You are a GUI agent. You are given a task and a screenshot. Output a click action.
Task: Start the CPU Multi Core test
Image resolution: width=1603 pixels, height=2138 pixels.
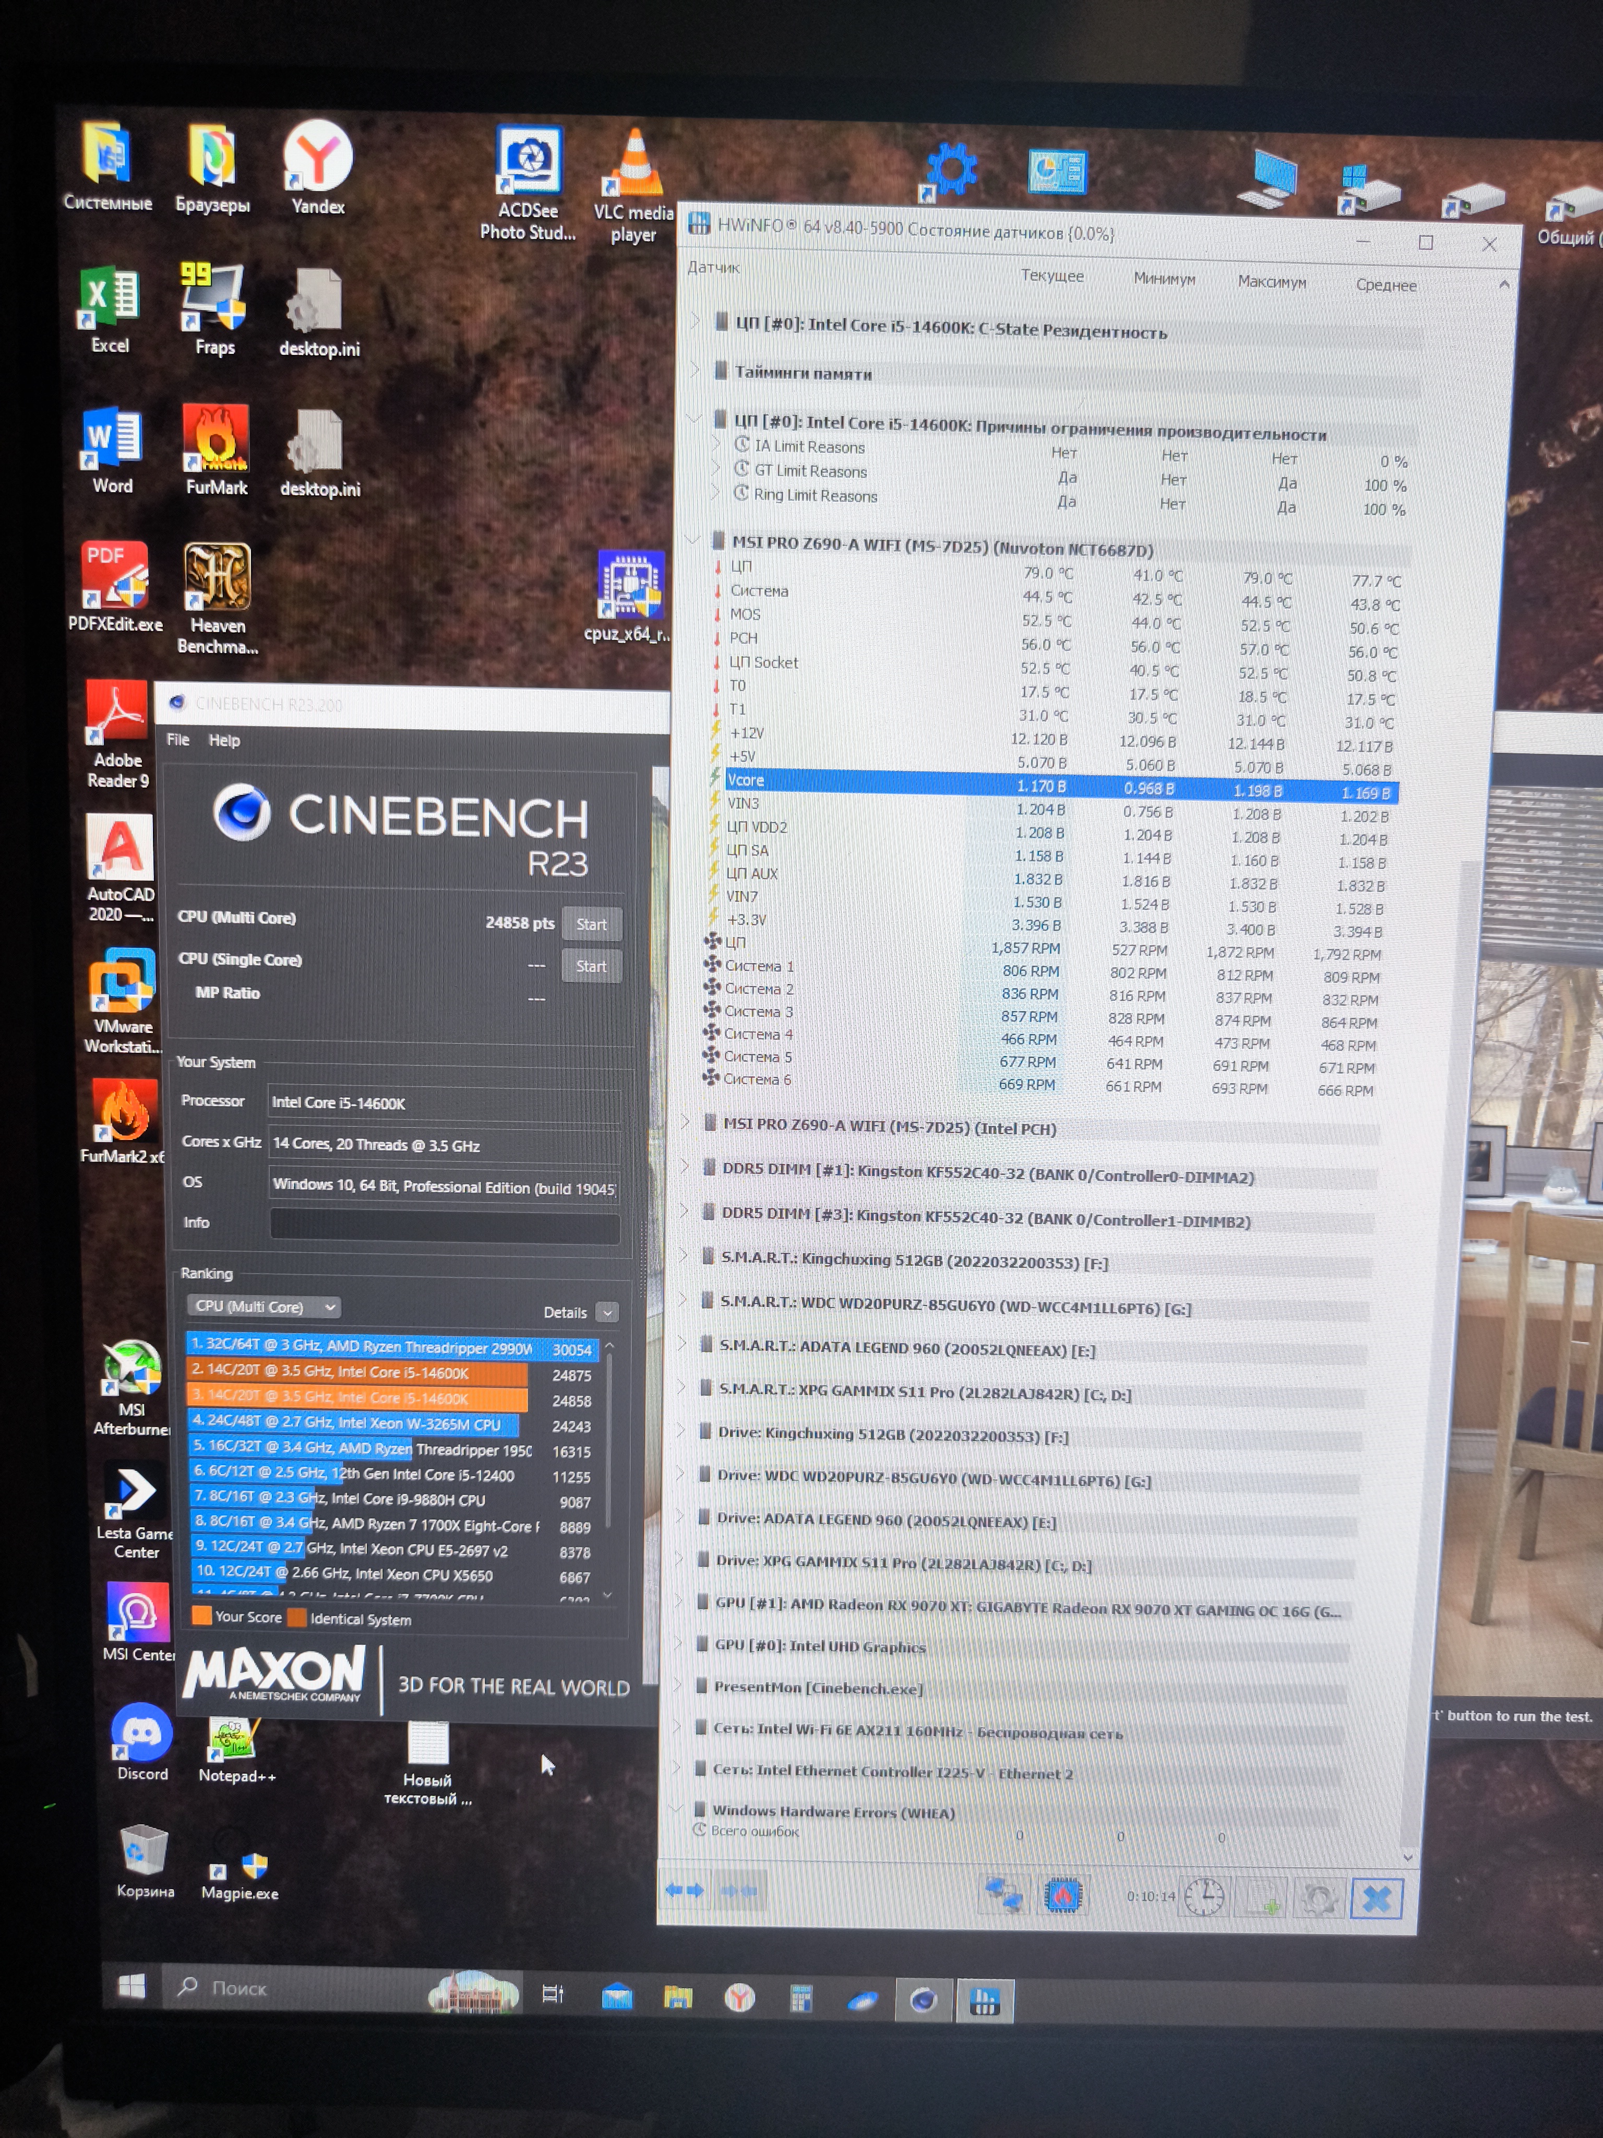591,924
